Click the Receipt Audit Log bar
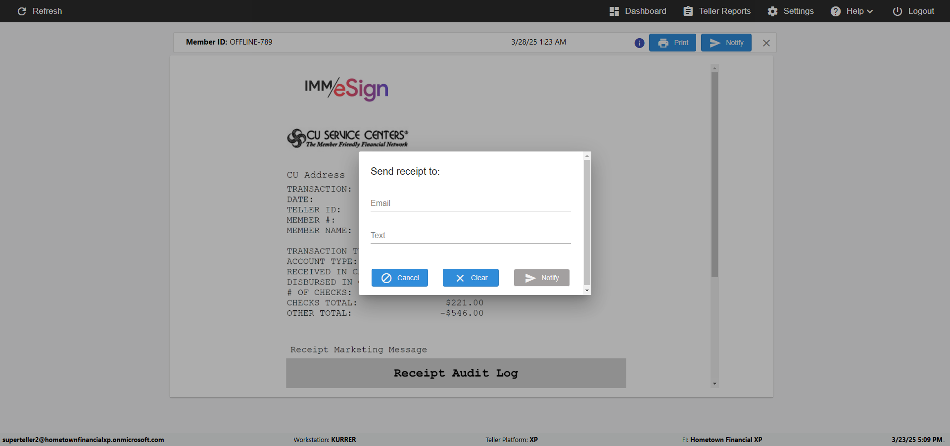The image size is (950, 446). pos(456,373)
